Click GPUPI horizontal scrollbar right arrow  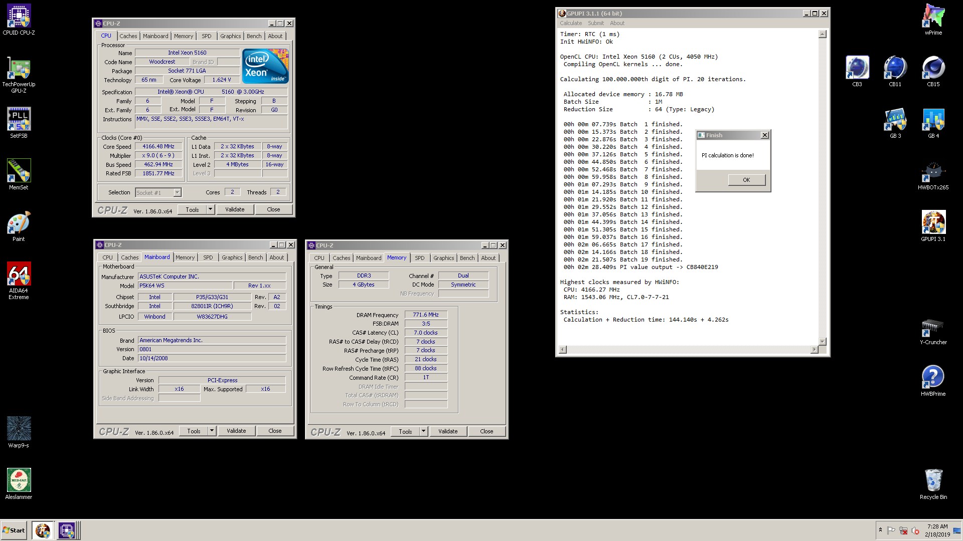814,350
